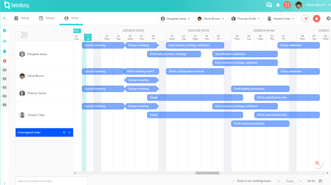The height and width of the screenshot is (185, 331).
Task: Focus the Search or create a member field
Action: coord(51,181)
